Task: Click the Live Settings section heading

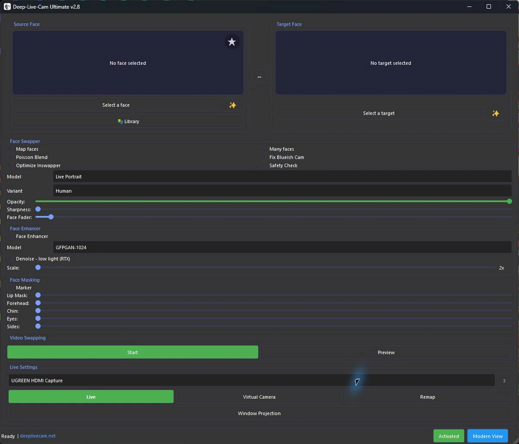Action: tap(24, 367)
